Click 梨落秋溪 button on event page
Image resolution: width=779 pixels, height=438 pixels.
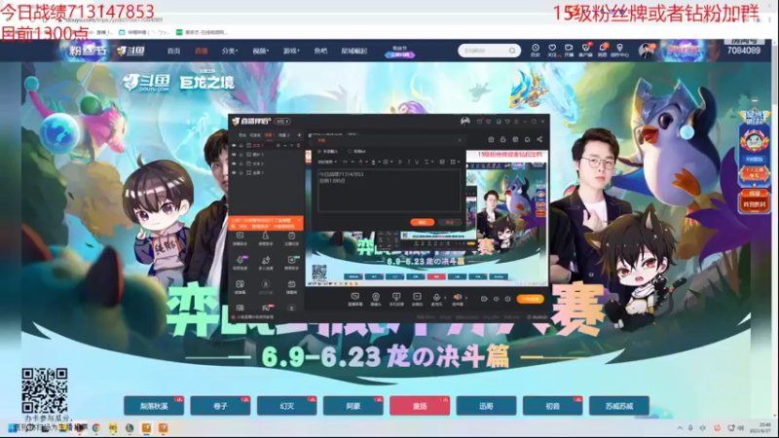click(x=154, y=406)
